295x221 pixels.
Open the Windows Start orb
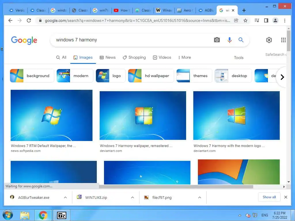click(x=8, y=215)
